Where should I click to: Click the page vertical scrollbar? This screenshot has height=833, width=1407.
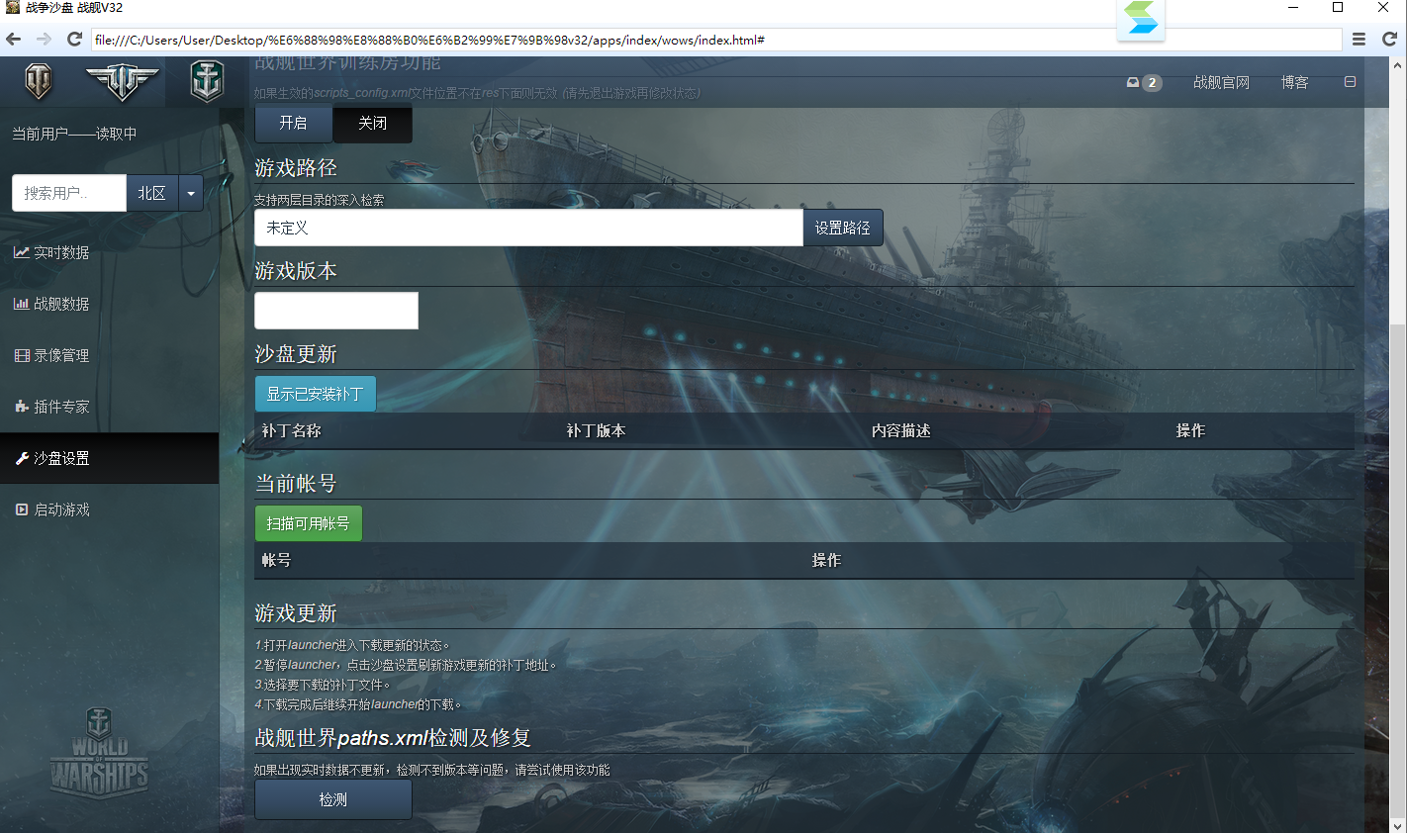(x=1398, y=570)
